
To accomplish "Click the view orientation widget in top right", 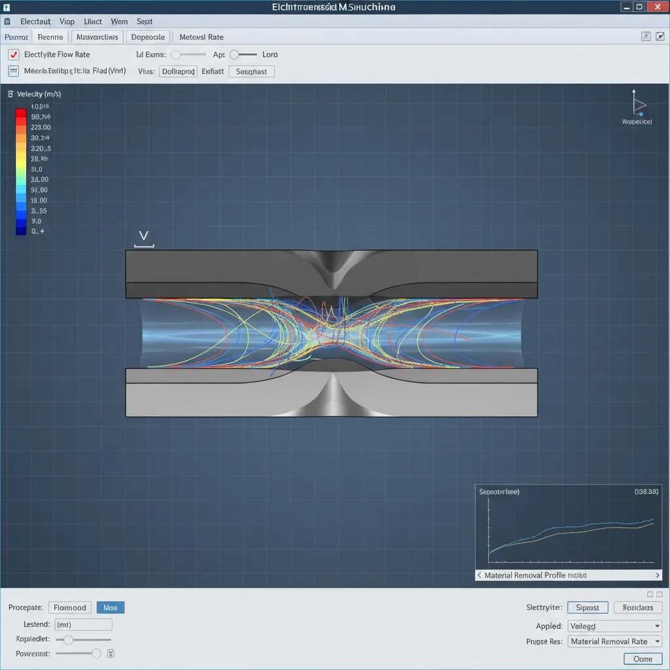I will click(636, 105).
